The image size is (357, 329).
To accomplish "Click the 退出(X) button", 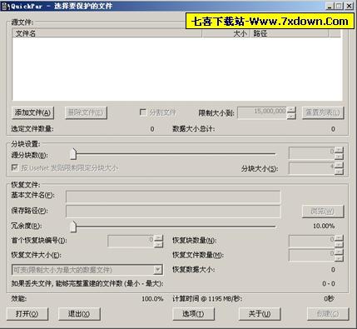I will tap(79, 314).
